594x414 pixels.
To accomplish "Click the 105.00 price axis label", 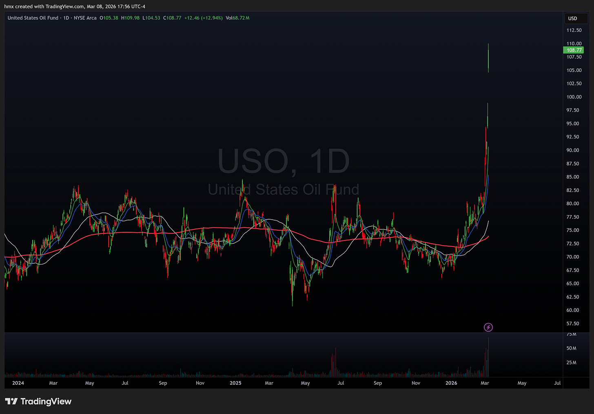I will click(x=574, y=70).
